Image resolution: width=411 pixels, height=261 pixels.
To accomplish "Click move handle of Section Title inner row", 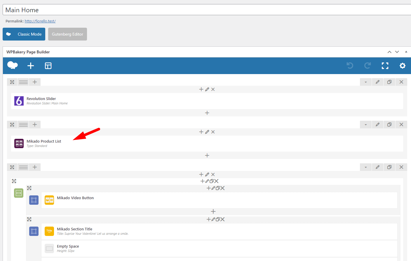I will (x=29, y=219).
